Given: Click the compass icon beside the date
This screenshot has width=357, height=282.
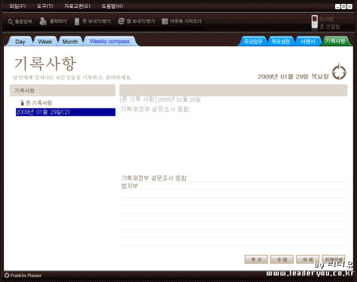Looking at the screenshot, I should click(339, 72).
